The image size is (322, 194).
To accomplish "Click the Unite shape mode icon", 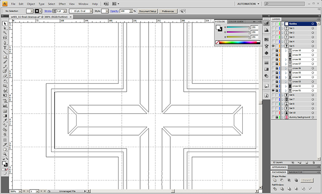I will (x=274, y=180).
